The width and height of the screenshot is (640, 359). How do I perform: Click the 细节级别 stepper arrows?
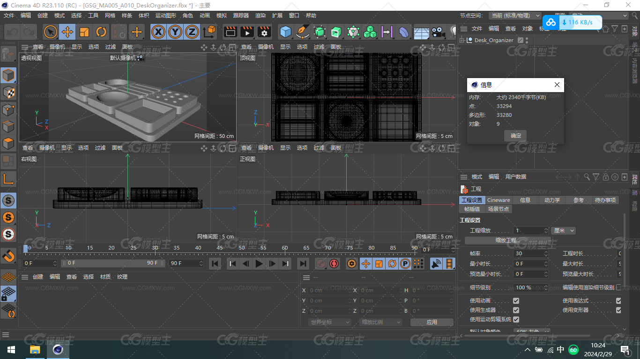[x=546, y=287]
